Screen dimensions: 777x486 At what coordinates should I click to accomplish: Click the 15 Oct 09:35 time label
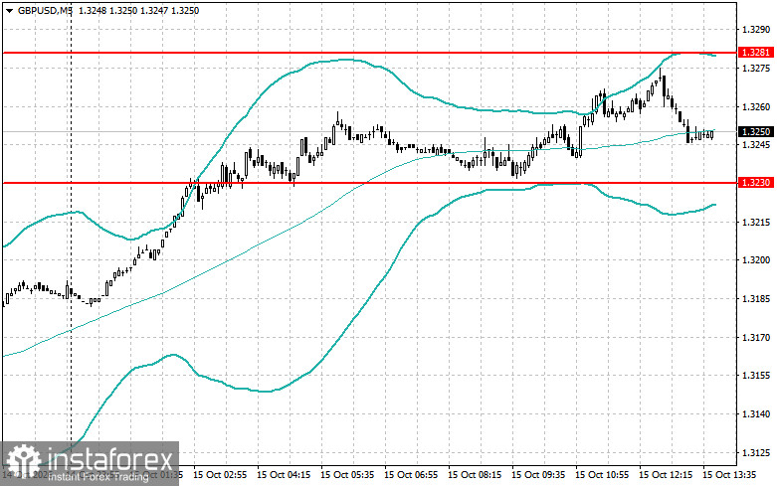point(538,475)
